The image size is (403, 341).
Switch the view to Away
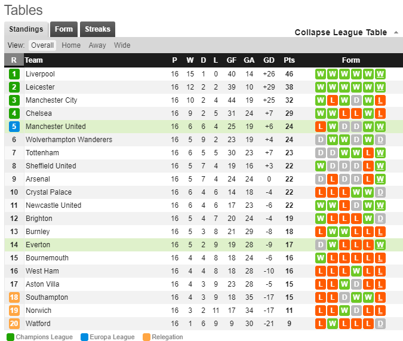click(97, 45)
